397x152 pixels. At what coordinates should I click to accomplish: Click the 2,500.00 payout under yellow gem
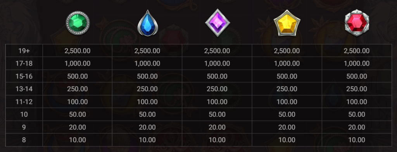pos(287,51)
